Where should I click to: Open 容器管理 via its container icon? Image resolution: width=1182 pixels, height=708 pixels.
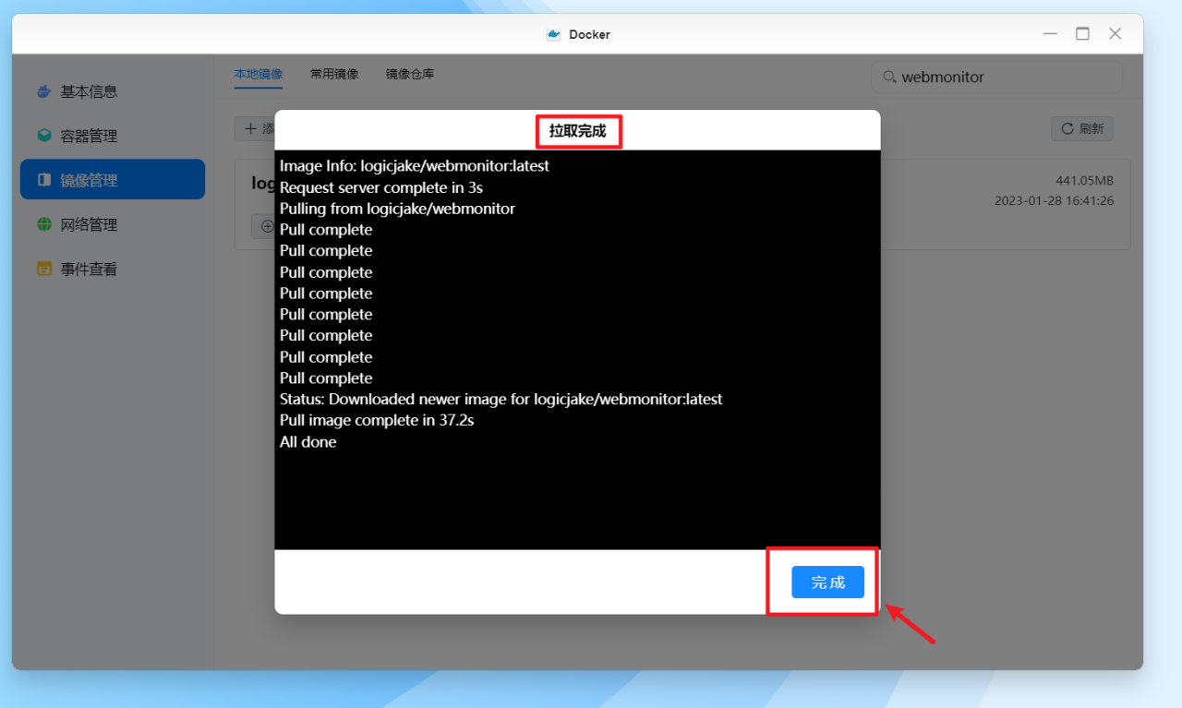coord(43,135)
